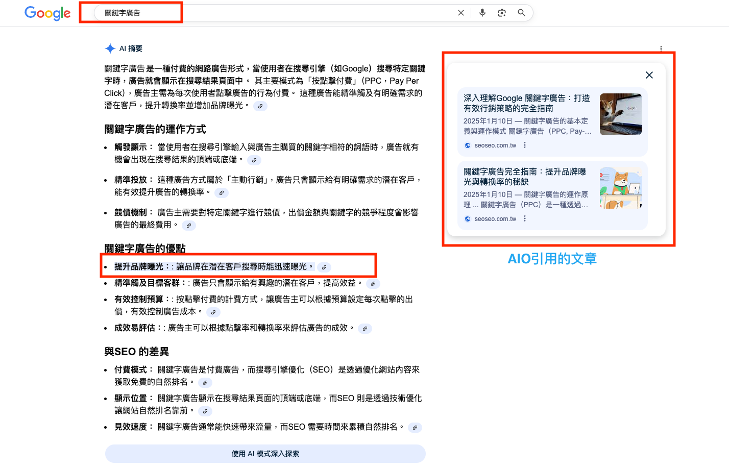This screenshot has height=470, width=729.
Task: Open article 關鍵字廣告完全指南：提升品牌曝光
Action: [x=524, y=177]
